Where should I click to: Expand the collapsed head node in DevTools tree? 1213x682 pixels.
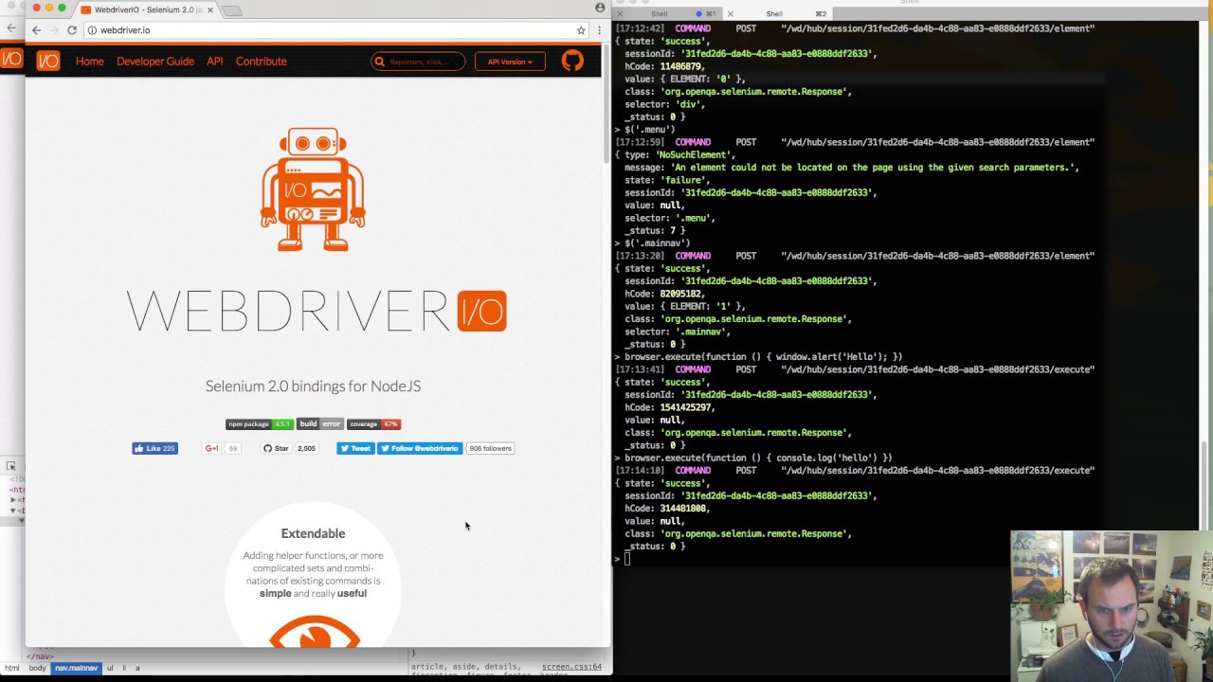click(13, 500)
